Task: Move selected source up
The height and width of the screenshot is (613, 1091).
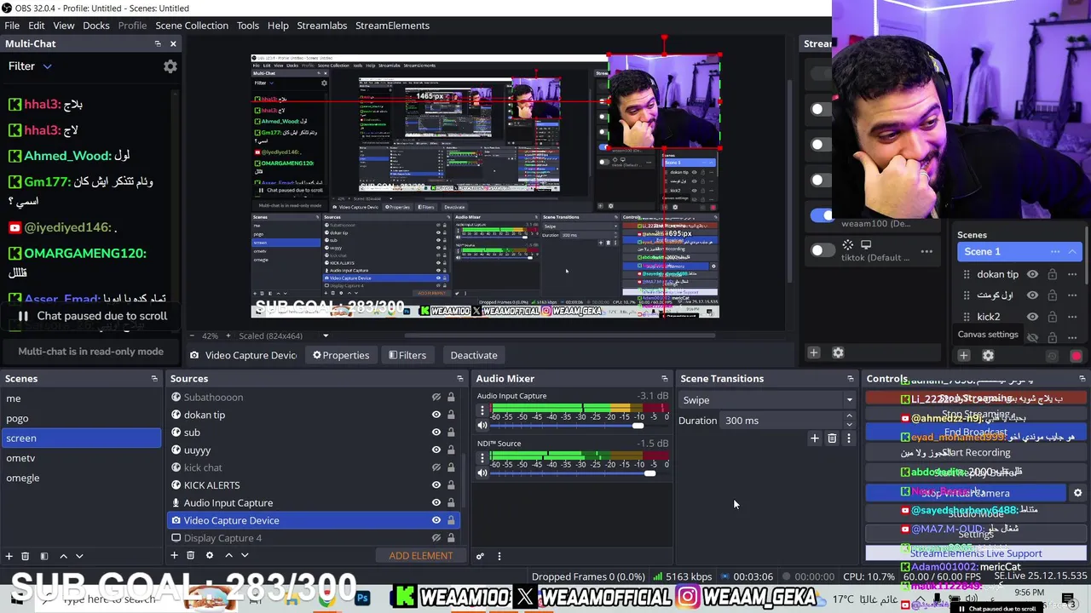Action: tap(228, 556)
